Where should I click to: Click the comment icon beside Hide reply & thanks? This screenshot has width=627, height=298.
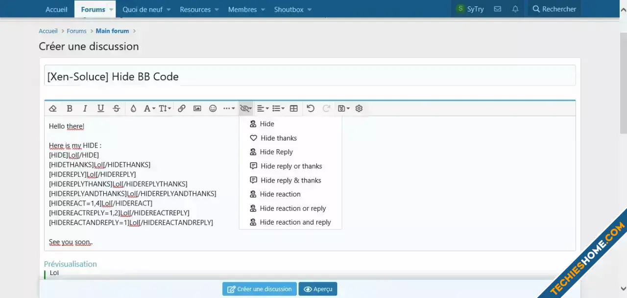253,180
